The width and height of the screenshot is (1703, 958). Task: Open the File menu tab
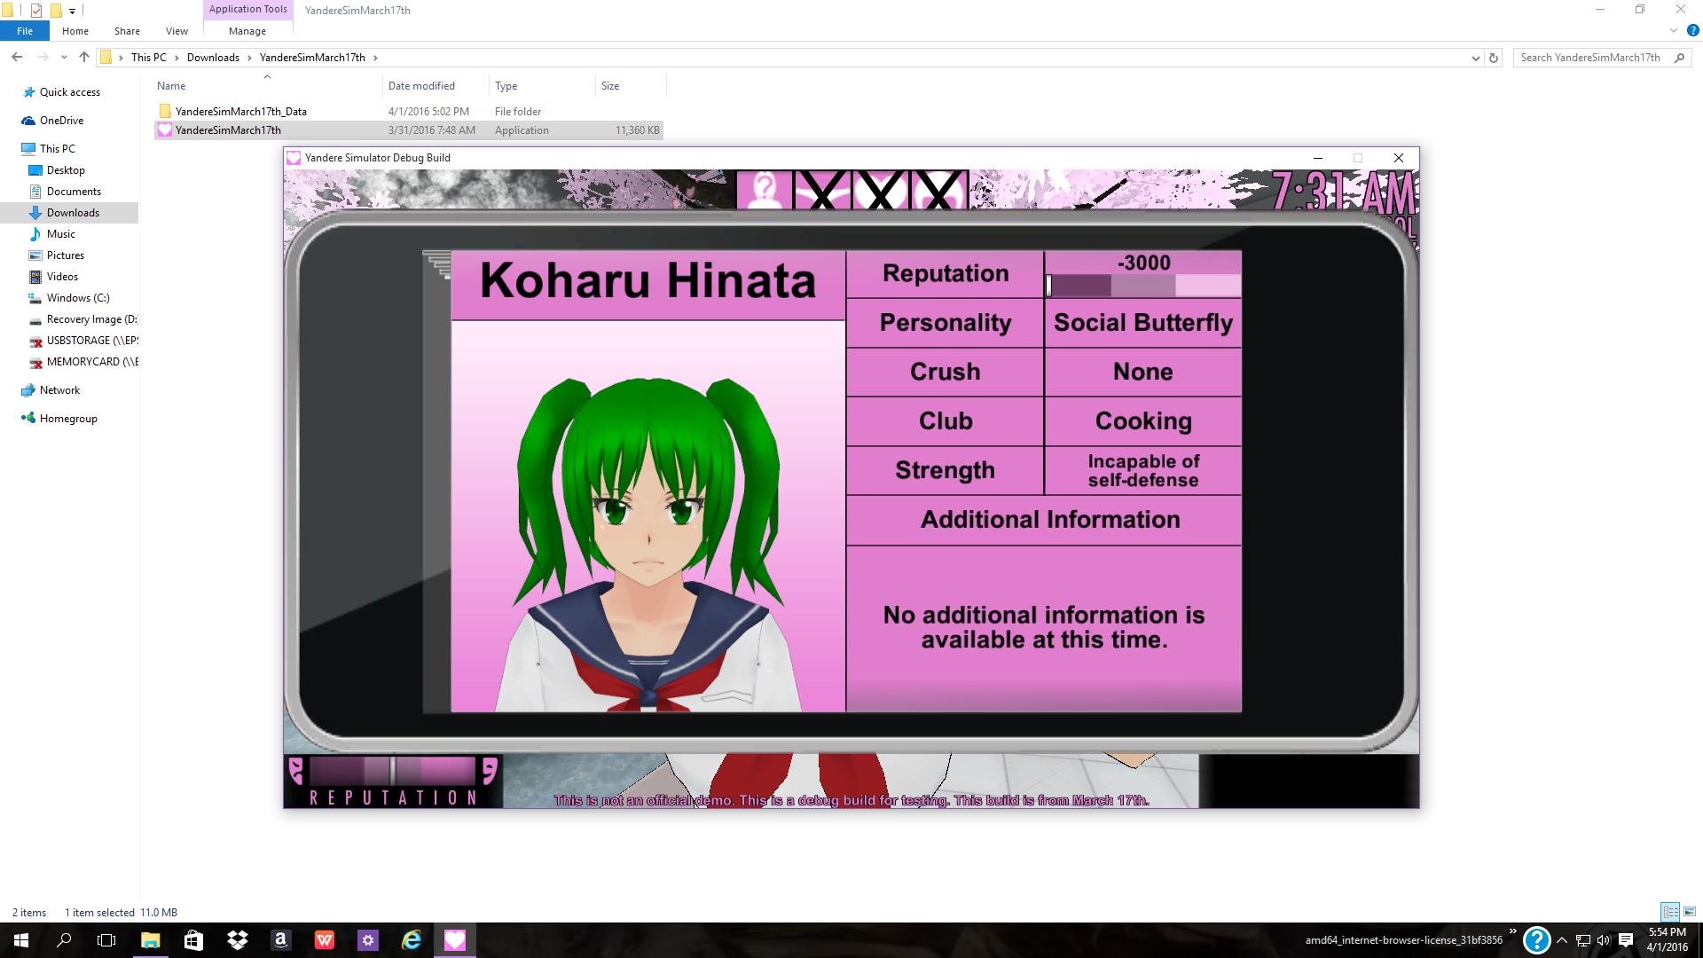coord(25,31)
